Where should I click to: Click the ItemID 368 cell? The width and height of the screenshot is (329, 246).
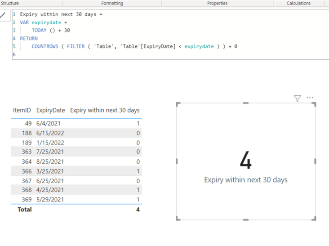[27, 190]
